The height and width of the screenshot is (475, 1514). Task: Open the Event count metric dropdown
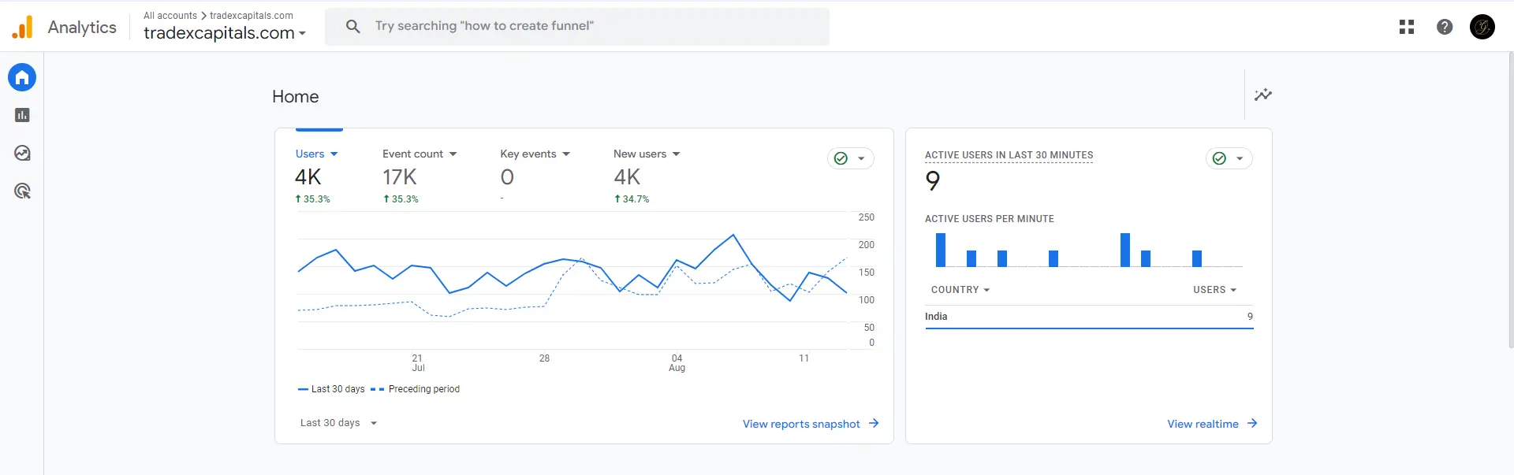420,154
